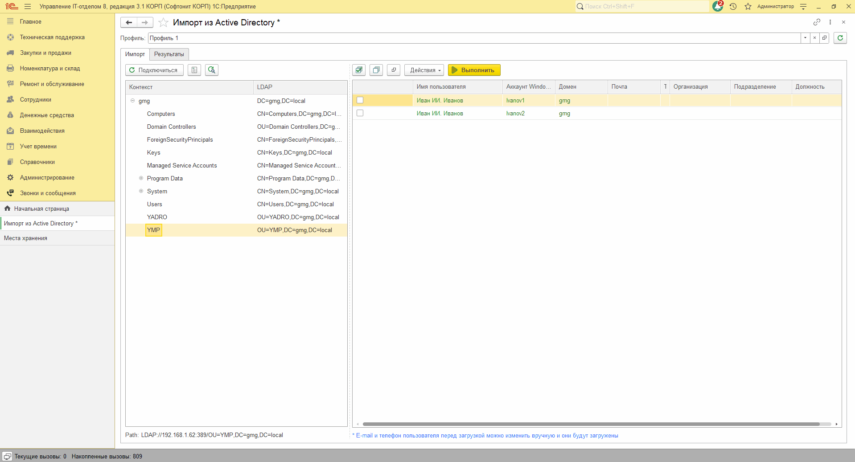Open the Действия dropdown menu
The image size is (855, 462).
pos(424,70)
